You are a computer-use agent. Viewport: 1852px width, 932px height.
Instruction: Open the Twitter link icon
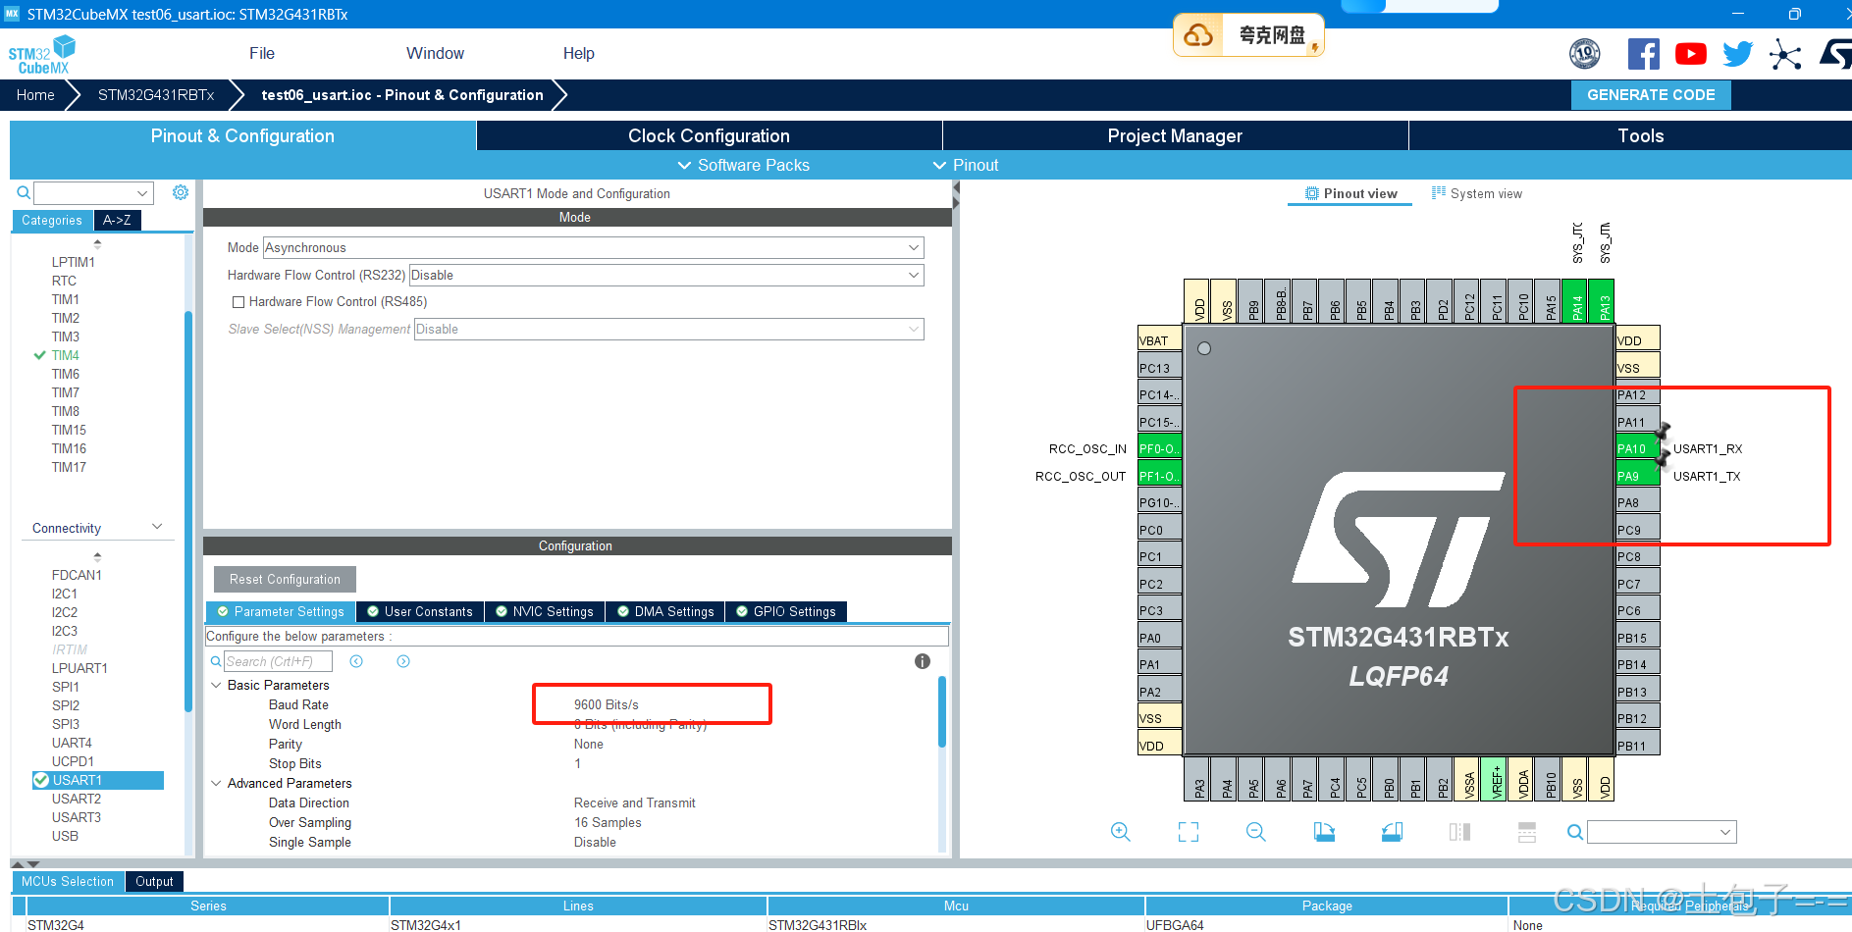point(1737,54)
